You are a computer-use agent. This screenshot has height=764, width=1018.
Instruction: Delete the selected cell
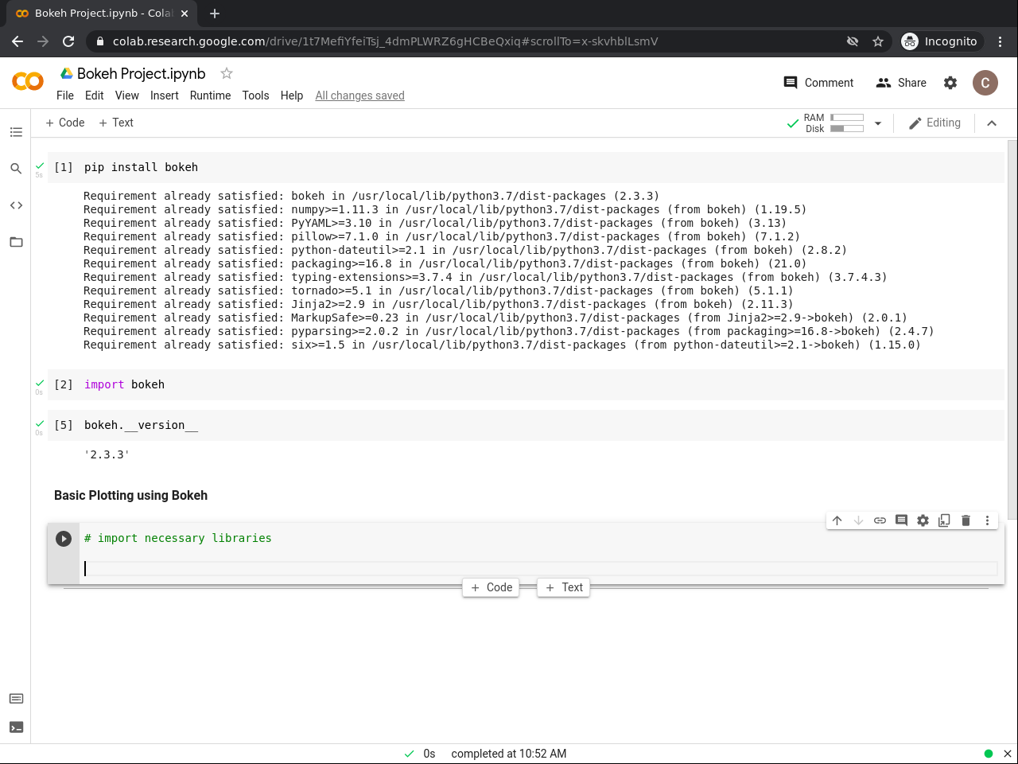[x=966, y=520]
